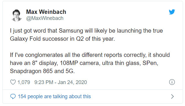Open Max Weinbach's profile picture
This screenshot has height=106, width=185.
point(17,15)
